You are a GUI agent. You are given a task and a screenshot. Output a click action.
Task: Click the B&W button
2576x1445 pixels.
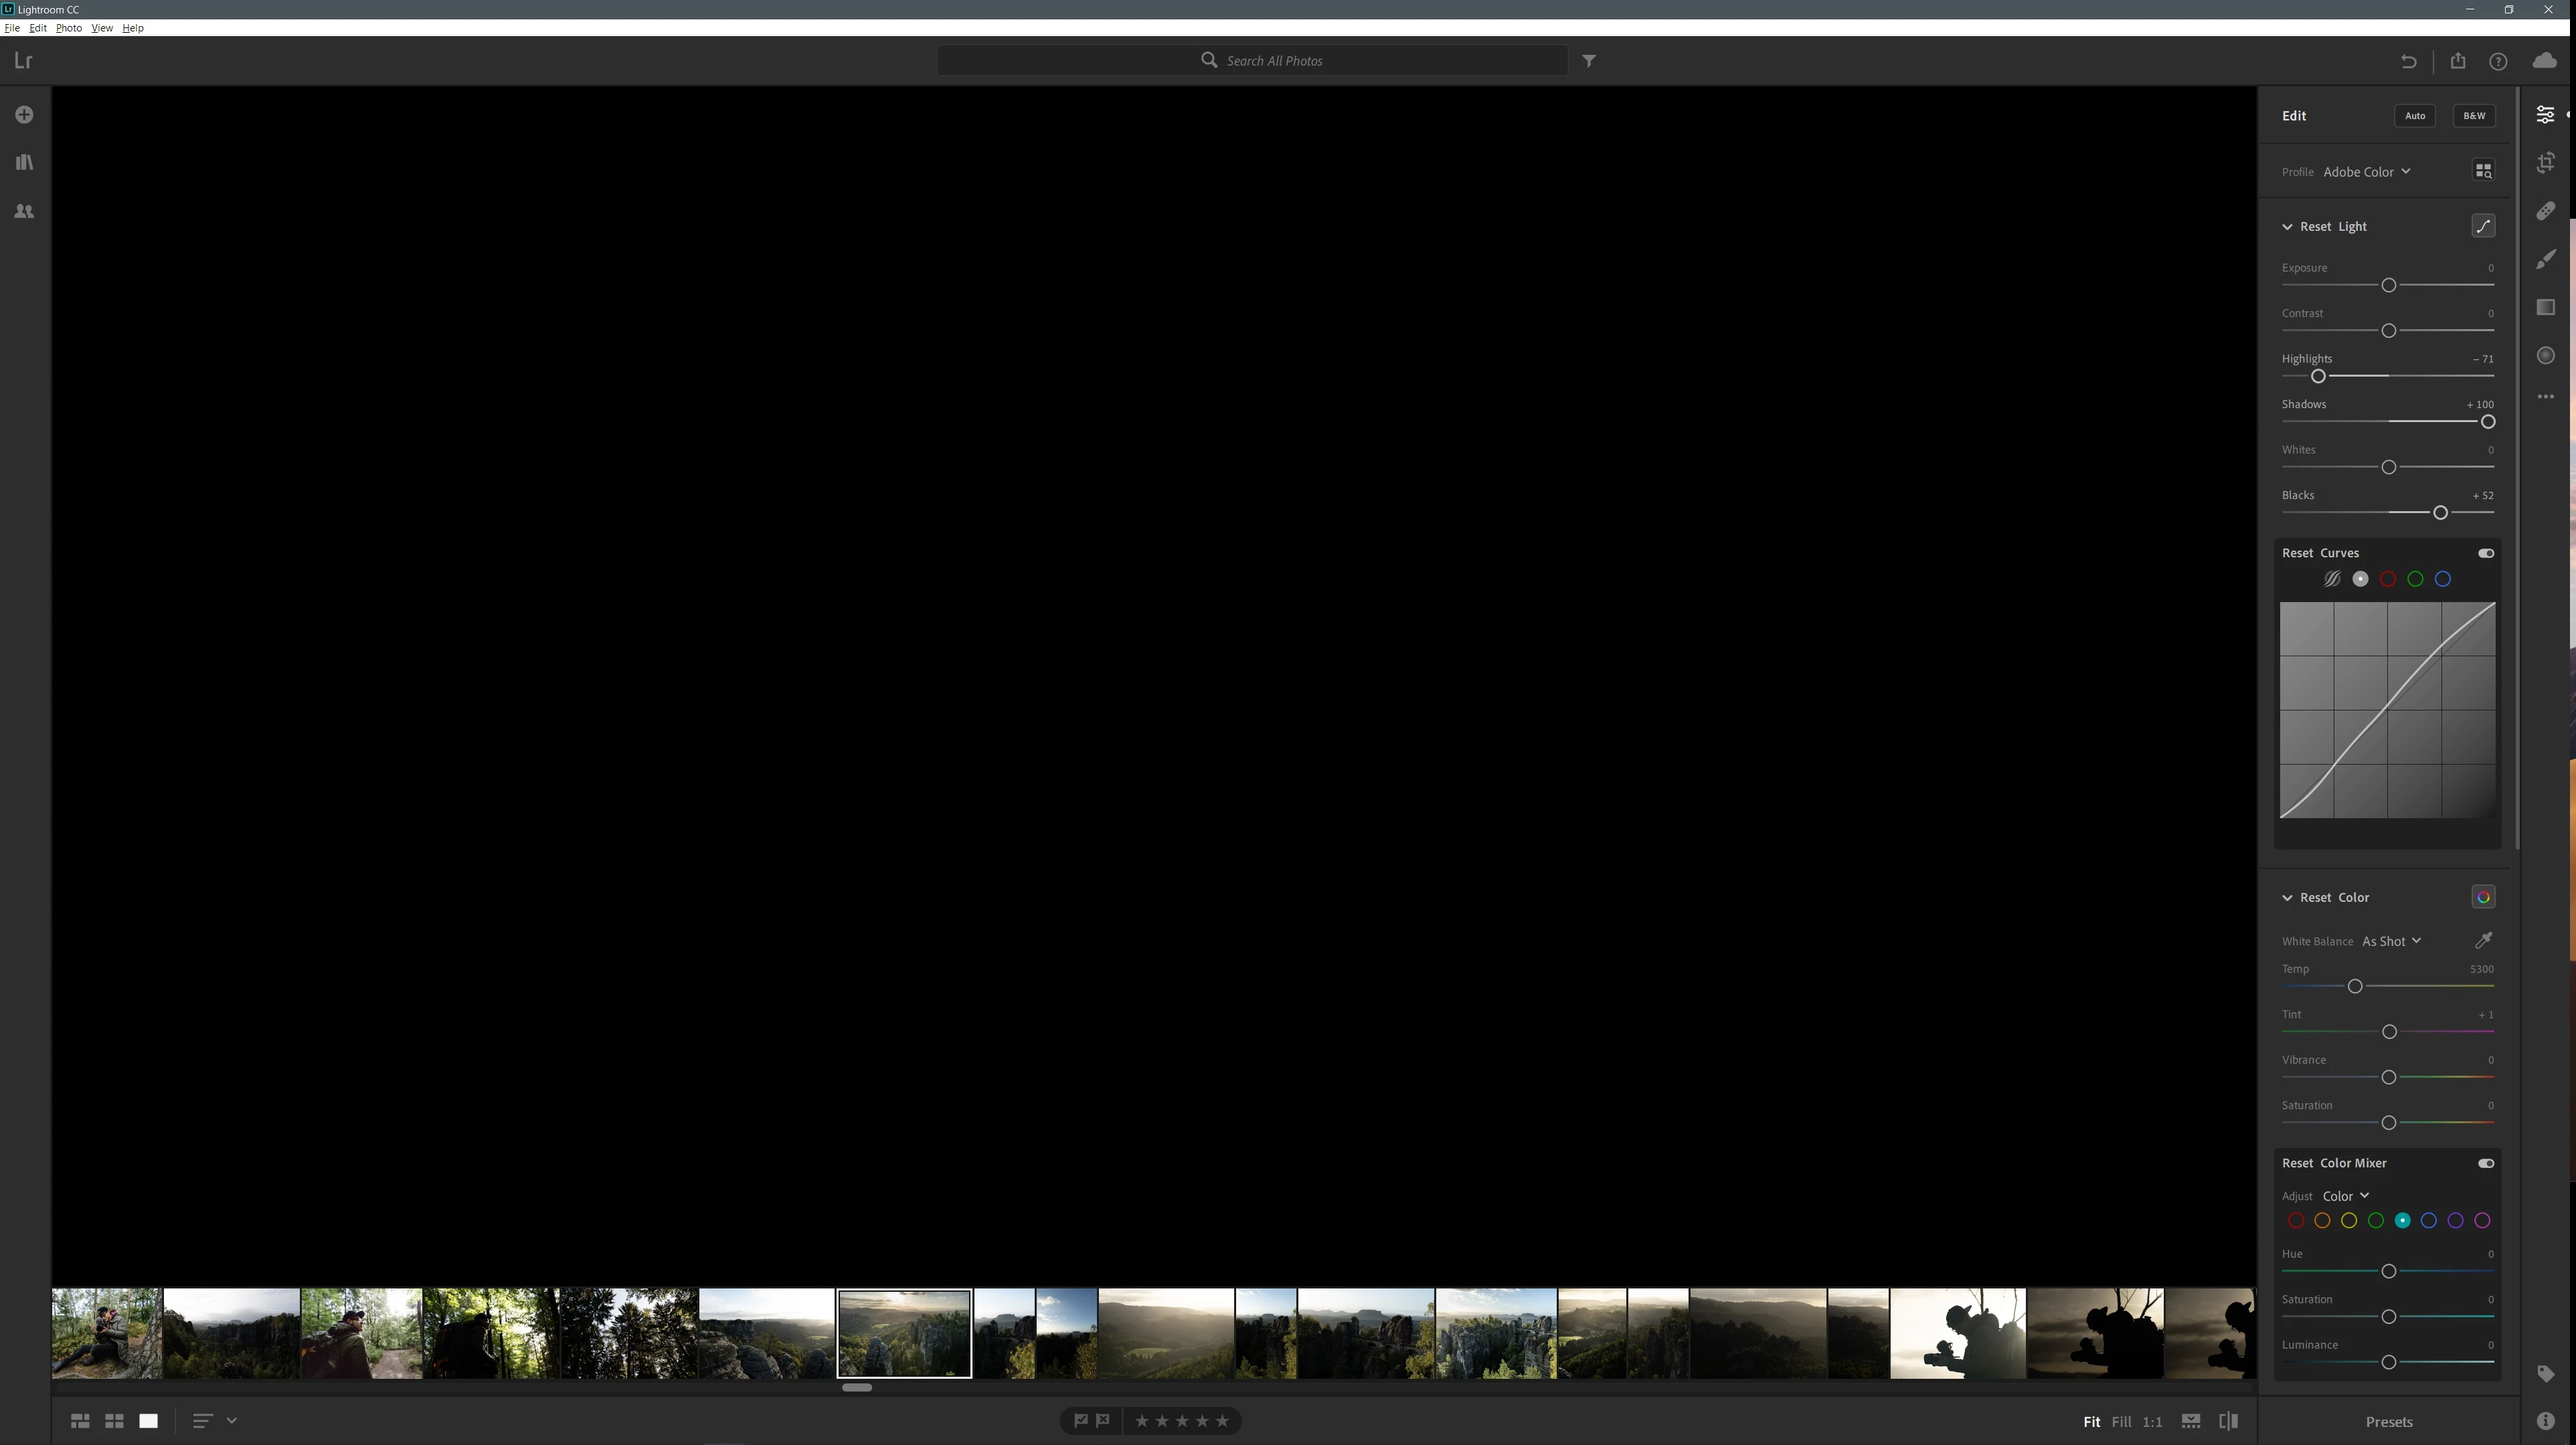[x=2474, y=116]
